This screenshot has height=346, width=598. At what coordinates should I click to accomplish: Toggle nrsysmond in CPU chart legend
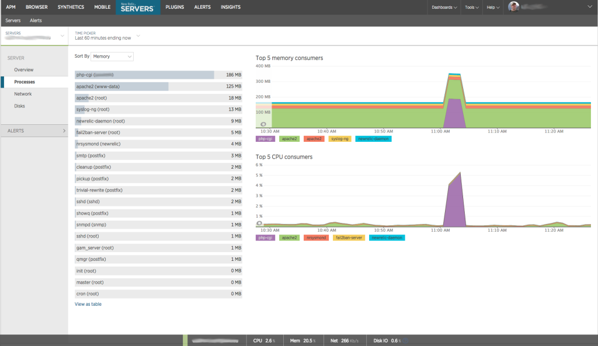coord(316,238)
